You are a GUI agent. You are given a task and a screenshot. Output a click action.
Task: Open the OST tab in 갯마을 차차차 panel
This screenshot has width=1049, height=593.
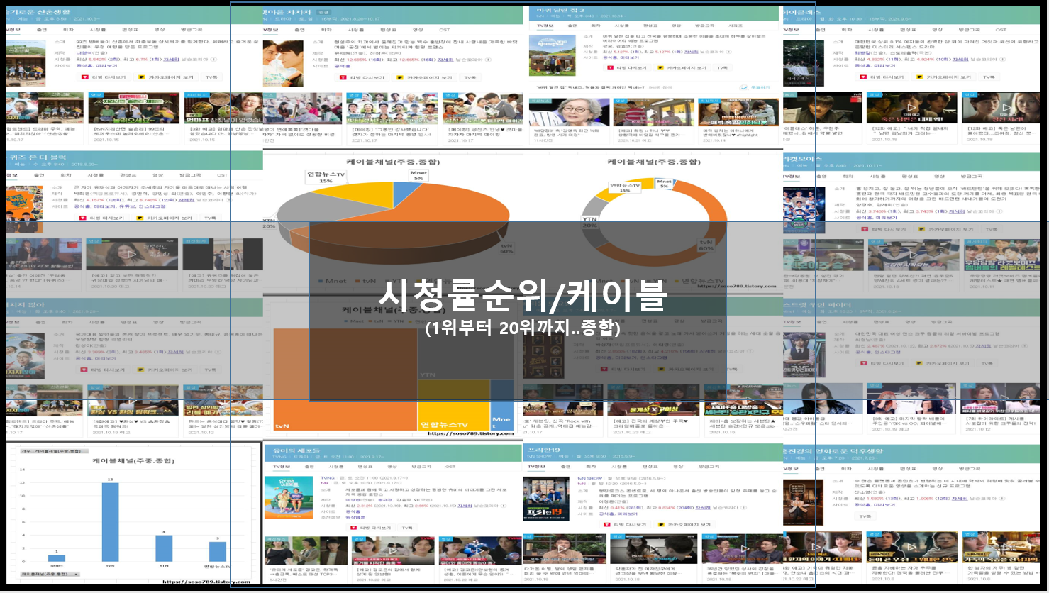(x=445, y=30)
